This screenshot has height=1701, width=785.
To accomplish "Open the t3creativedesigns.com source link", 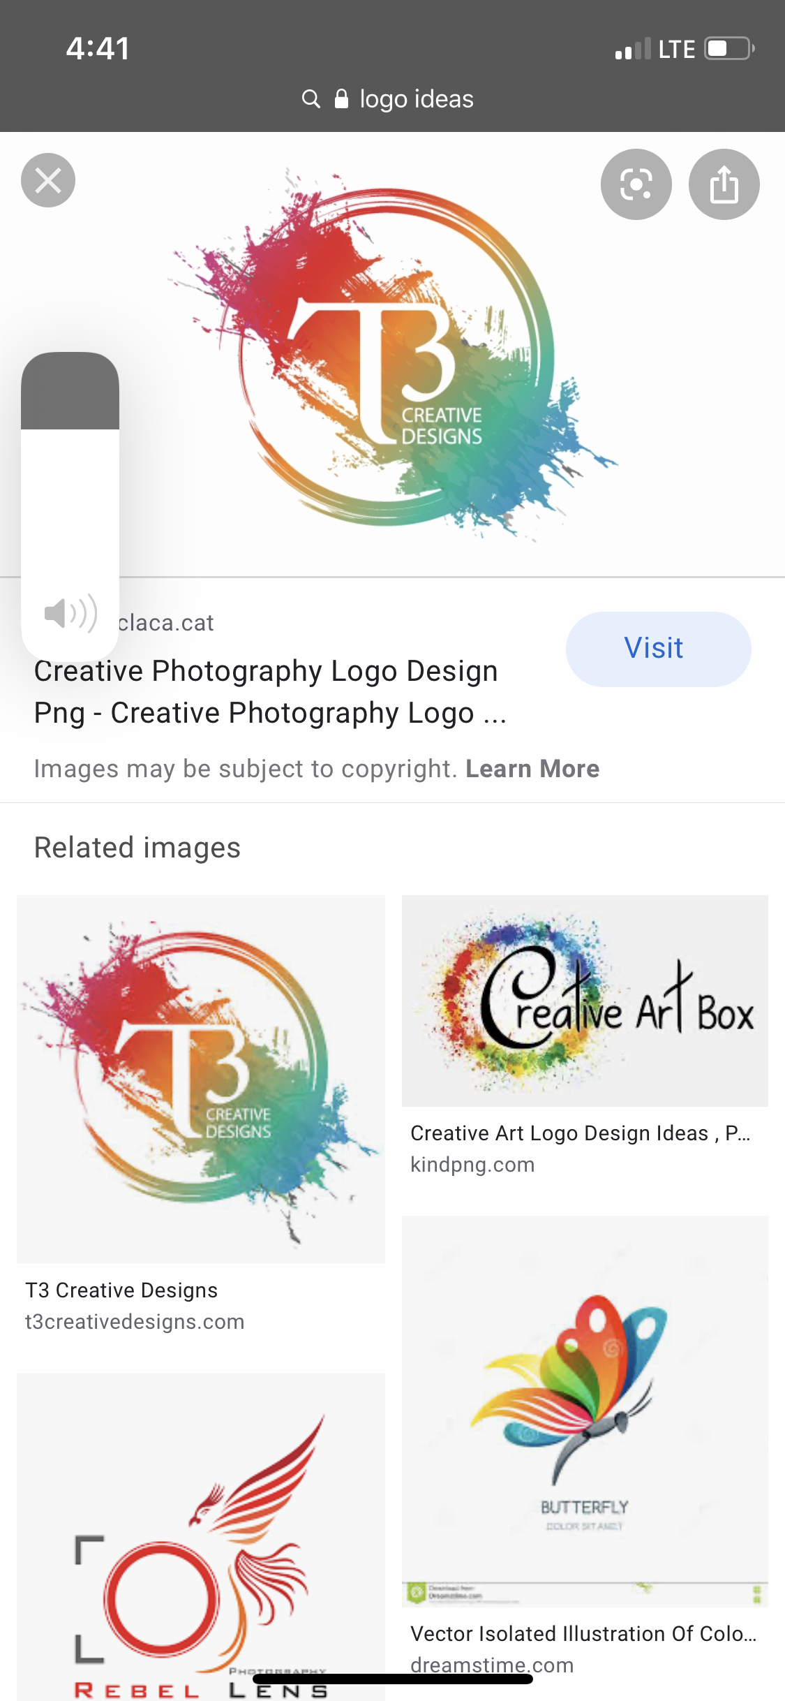I will tap(135, 1322).
